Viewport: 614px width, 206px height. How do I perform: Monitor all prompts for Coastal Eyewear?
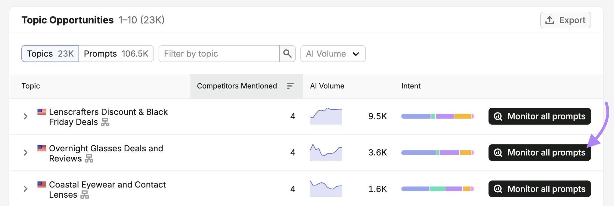540,189
